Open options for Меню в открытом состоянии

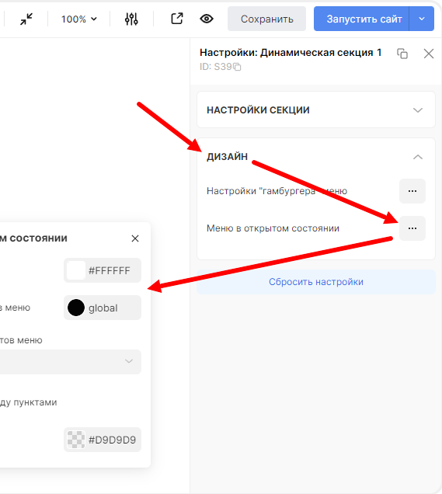tap(412, 228)
